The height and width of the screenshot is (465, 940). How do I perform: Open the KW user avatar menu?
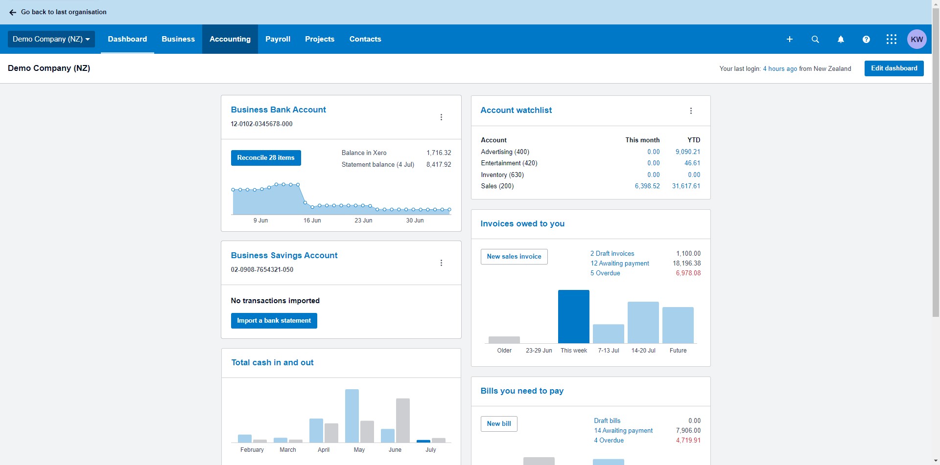click(x=916, y=39)
